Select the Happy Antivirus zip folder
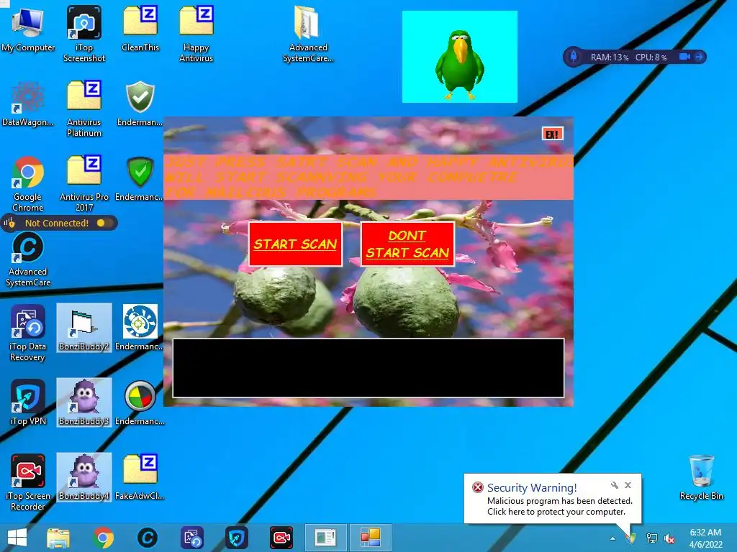 pos(196,34)
